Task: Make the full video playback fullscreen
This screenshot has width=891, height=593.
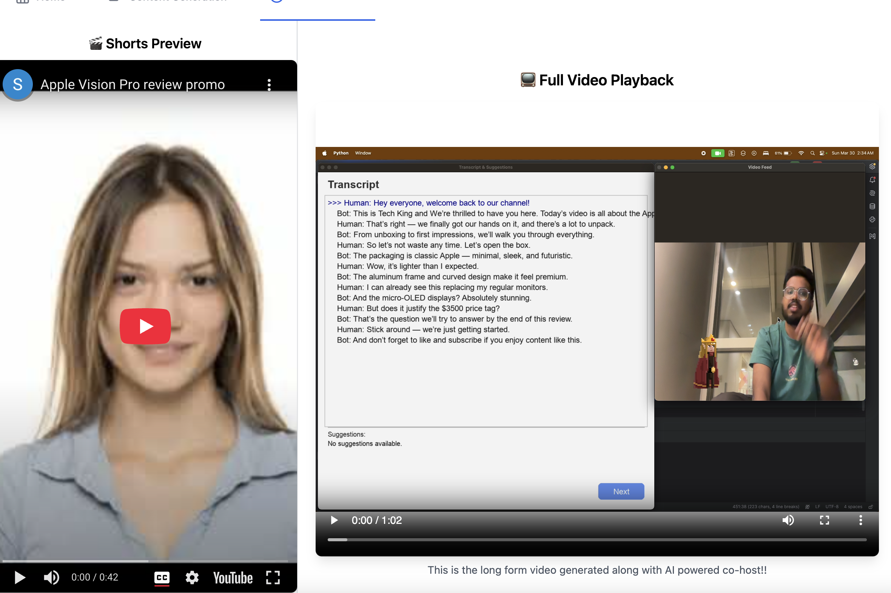Action: click(x=824, y=520)
